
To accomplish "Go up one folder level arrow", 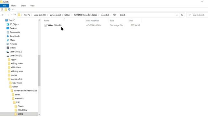I will [15, 15].
